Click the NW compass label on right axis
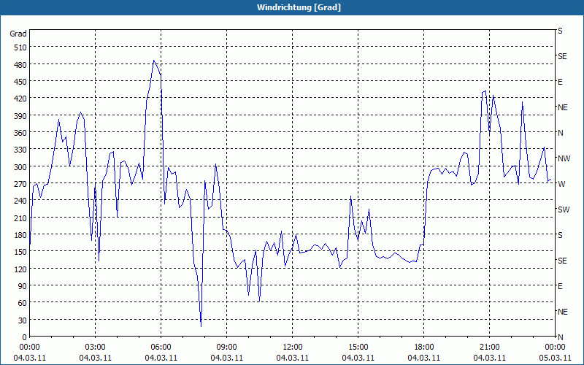This screenshot has width=584, height=365. click(564, 158)
